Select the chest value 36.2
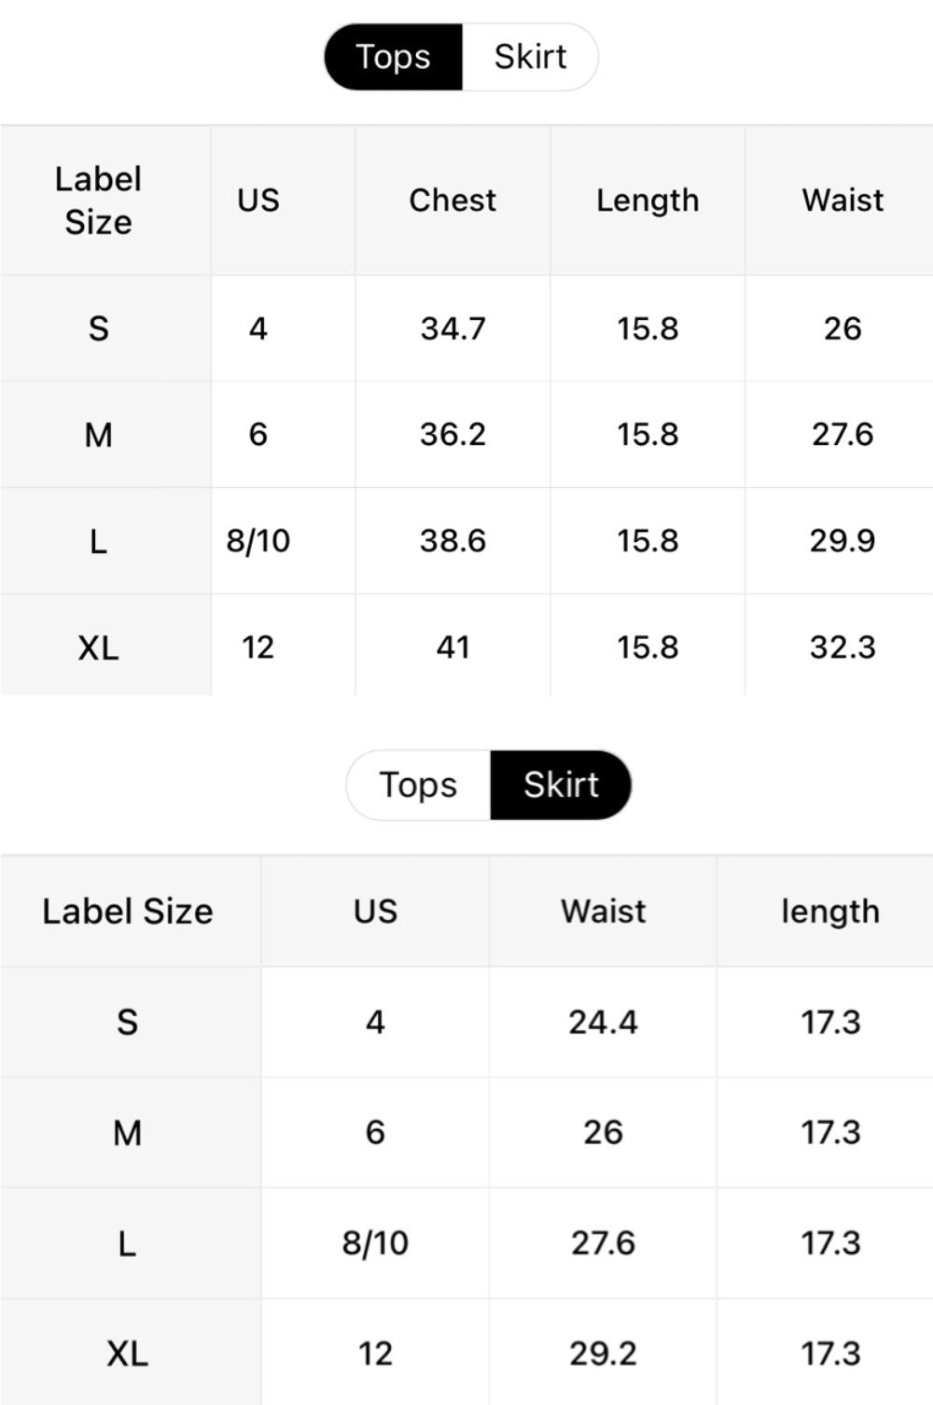This screenshot has width=933, height=1405. (x=453, y=434)
